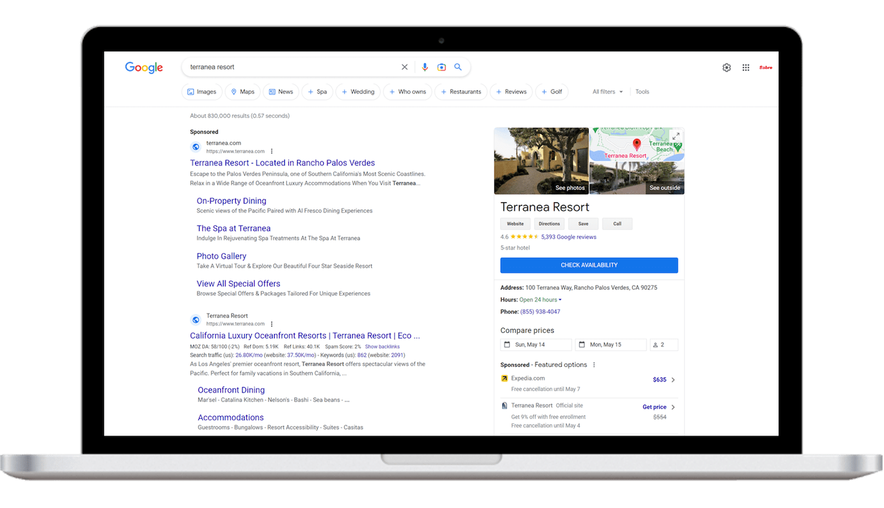884x508 pixels.
Task: Open the See outside street view thumbnail
Action: 637,178
